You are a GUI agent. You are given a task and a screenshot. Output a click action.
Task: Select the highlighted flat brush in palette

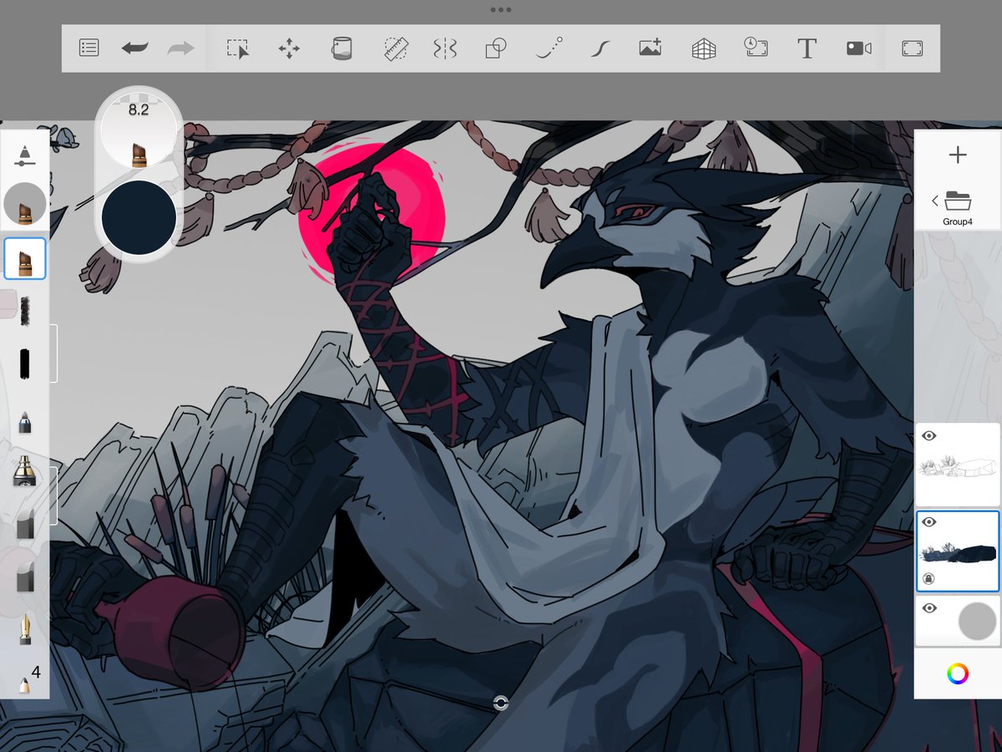coord(25,258)
